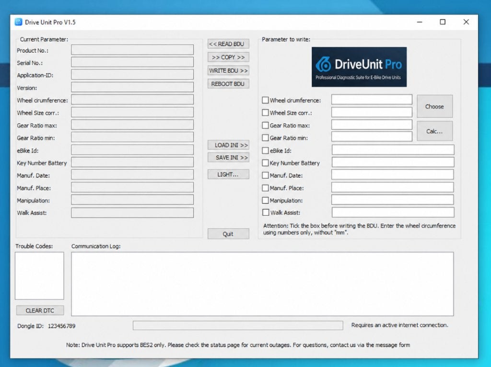491x367 pixels.
Task: Click the progress bar beside Dongle ID
Action: 238,325
